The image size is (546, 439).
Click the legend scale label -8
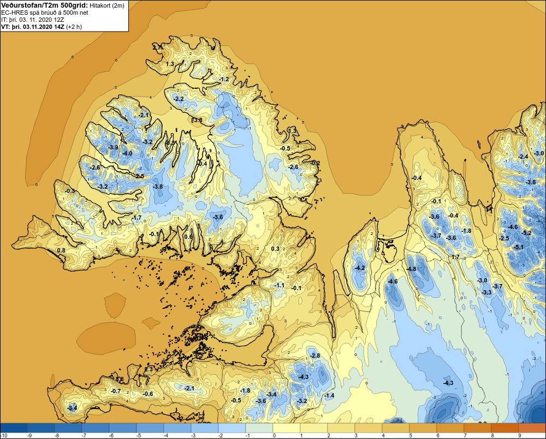click(57, 436)
